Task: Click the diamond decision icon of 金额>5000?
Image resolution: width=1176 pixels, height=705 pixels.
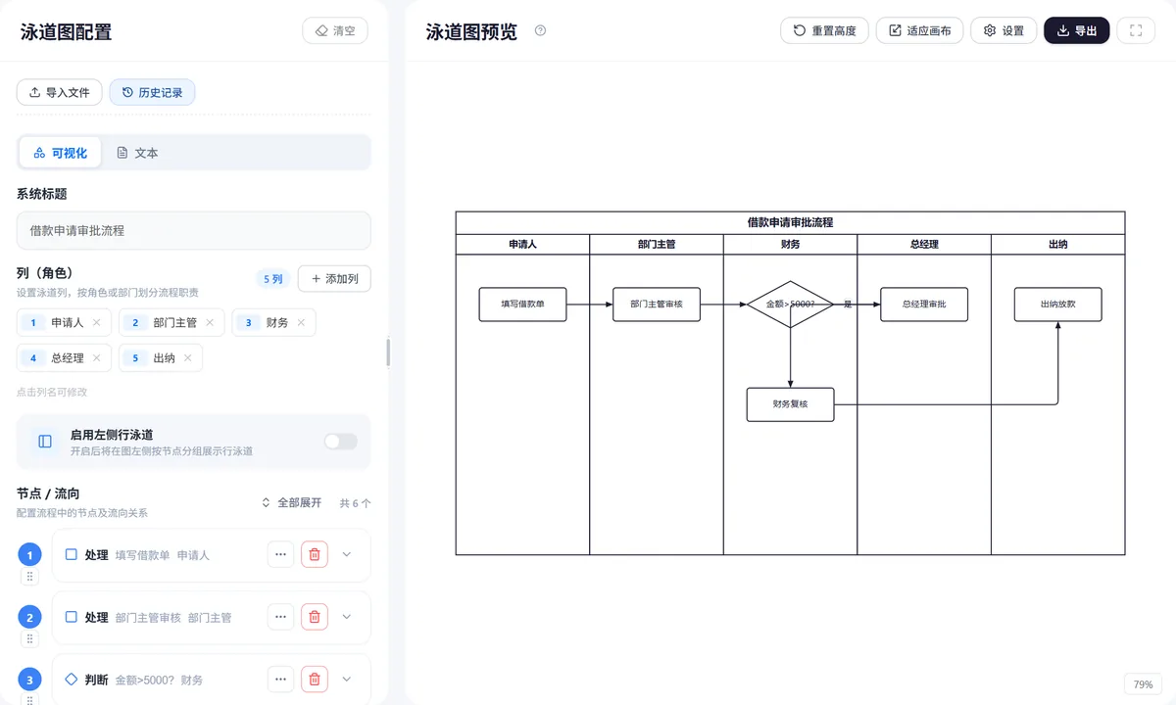Action: point(71,679)
